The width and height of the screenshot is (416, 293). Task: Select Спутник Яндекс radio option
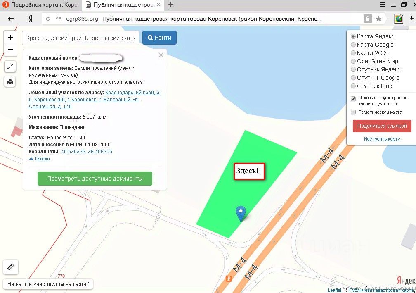(353, 69)
